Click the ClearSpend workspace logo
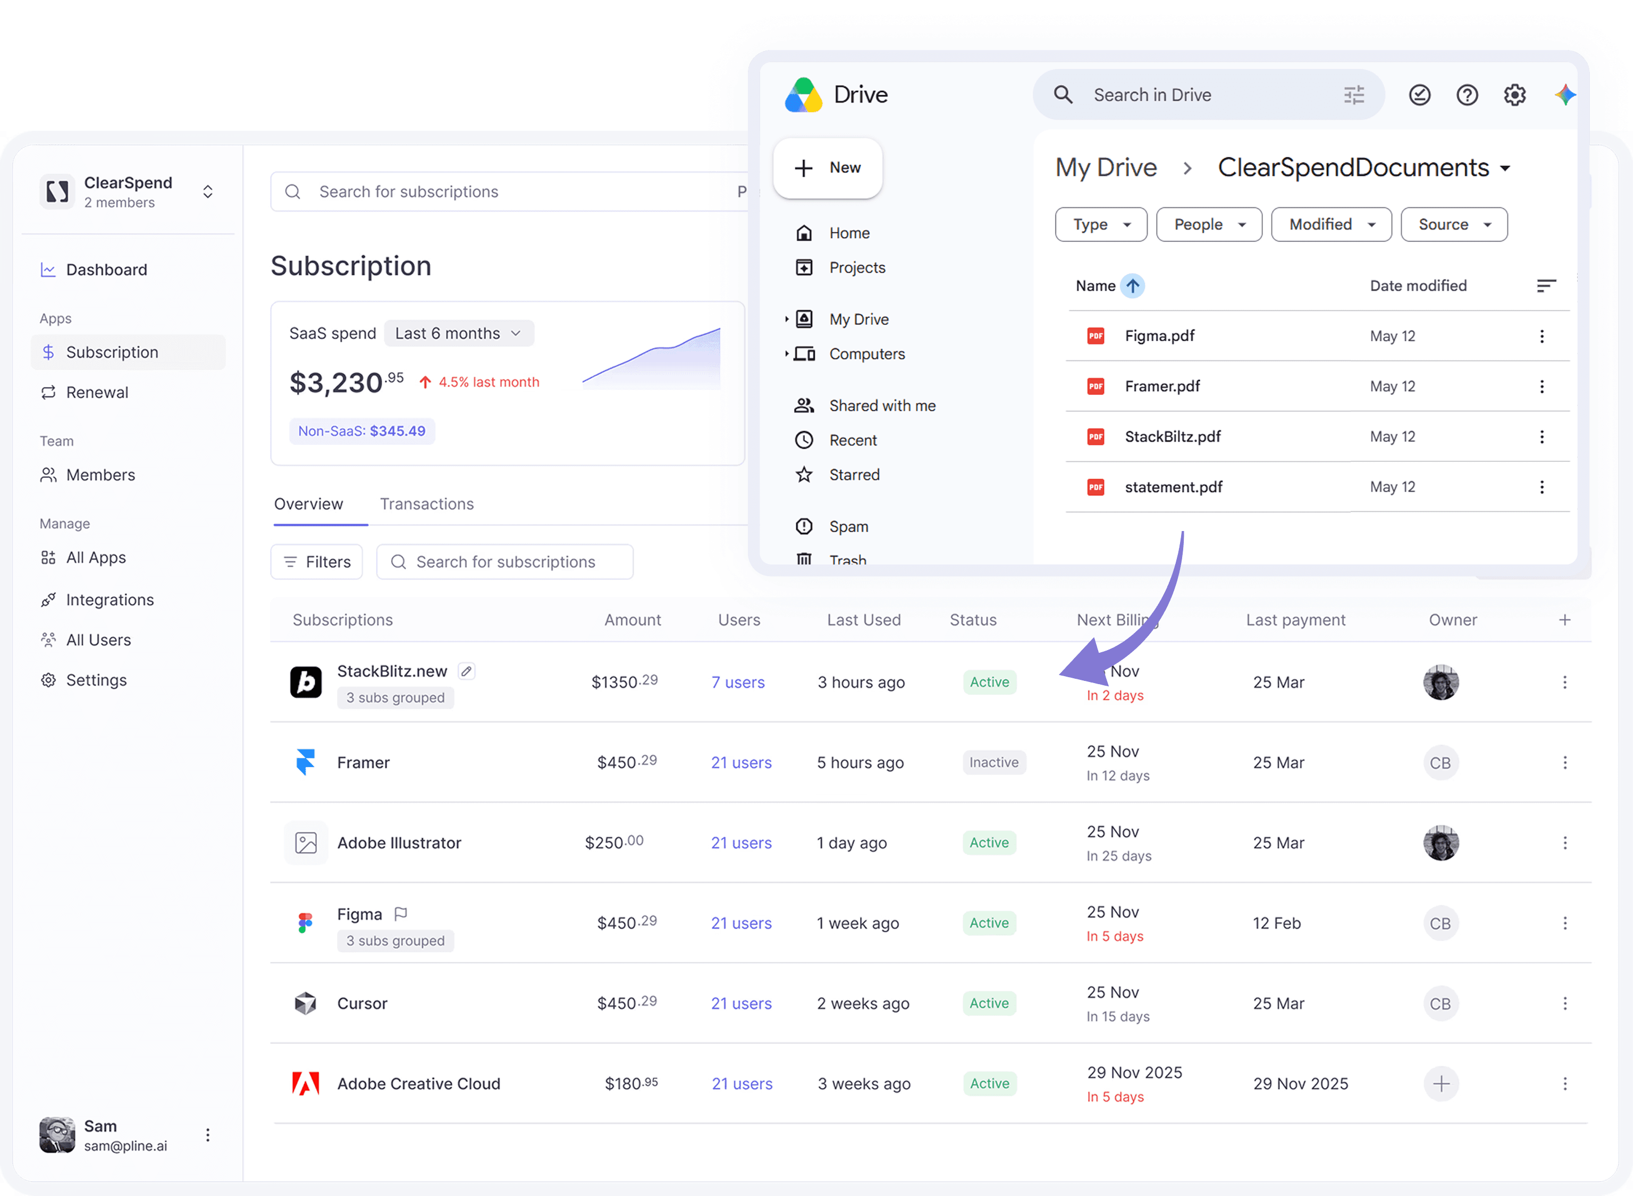This screenshot has width=1643, height=1196. click(57, 192)
